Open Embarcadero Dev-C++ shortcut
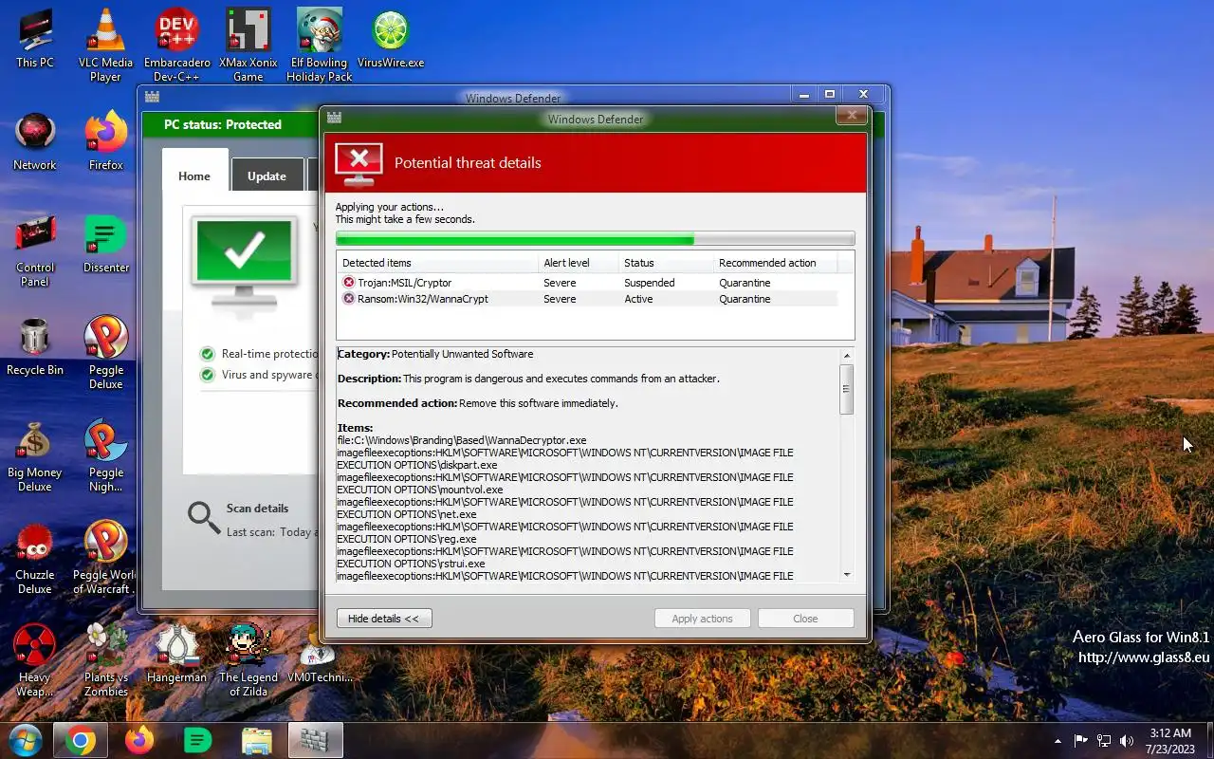Screen dimensions: 1214x759 177,46
